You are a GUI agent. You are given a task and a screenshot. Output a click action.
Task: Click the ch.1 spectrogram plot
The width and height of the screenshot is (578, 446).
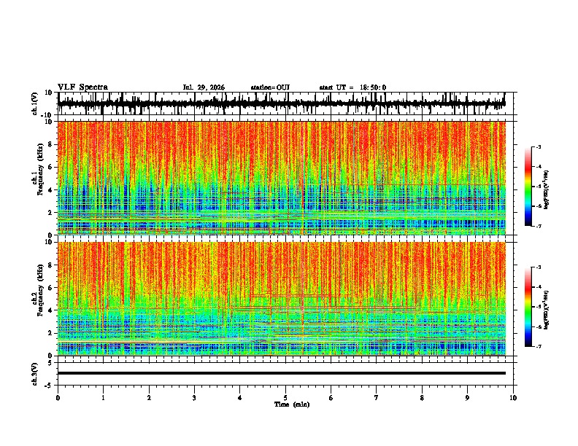point(282,178)
